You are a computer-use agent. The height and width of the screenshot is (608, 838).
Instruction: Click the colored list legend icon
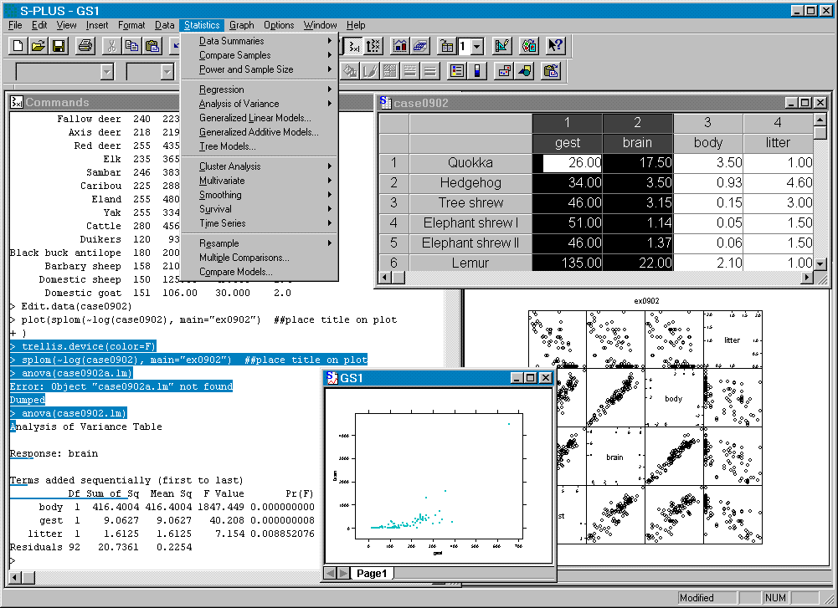click(457, 71)
